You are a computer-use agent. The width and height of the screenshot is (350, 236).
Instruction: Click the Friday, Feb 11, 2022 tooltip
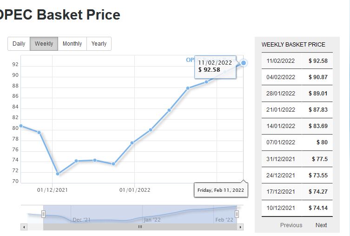221,190
